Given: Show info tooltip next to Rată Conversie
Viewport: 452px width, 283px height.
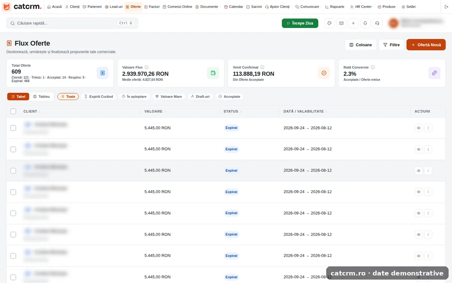Looking at the screenshot, I should [373, 67].
